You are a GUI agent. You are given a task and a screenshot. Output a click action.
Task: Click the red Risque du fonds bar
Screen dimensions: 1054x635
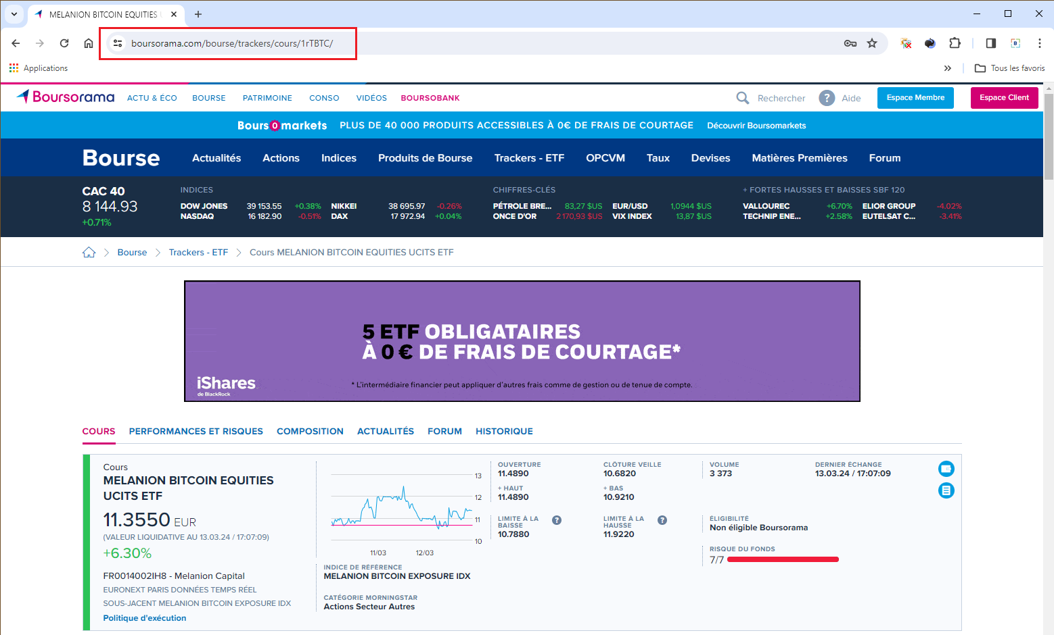coord(782,559)
